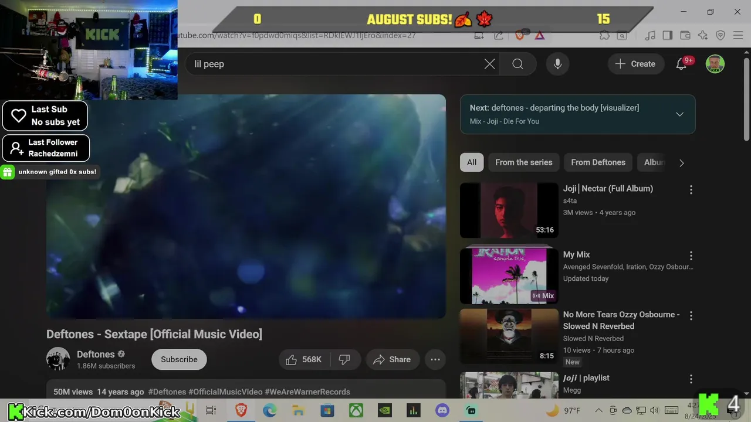Click the share page icon in address bar
The image size is (751, 422).
tap(499, 35)
